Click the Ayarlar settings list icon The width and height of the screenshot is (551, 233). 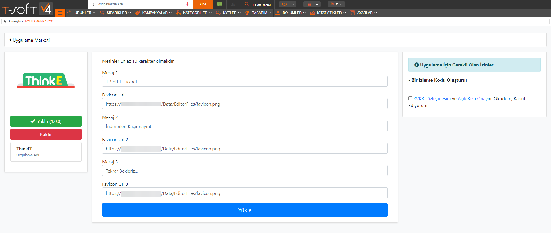(x=352, y=13)
